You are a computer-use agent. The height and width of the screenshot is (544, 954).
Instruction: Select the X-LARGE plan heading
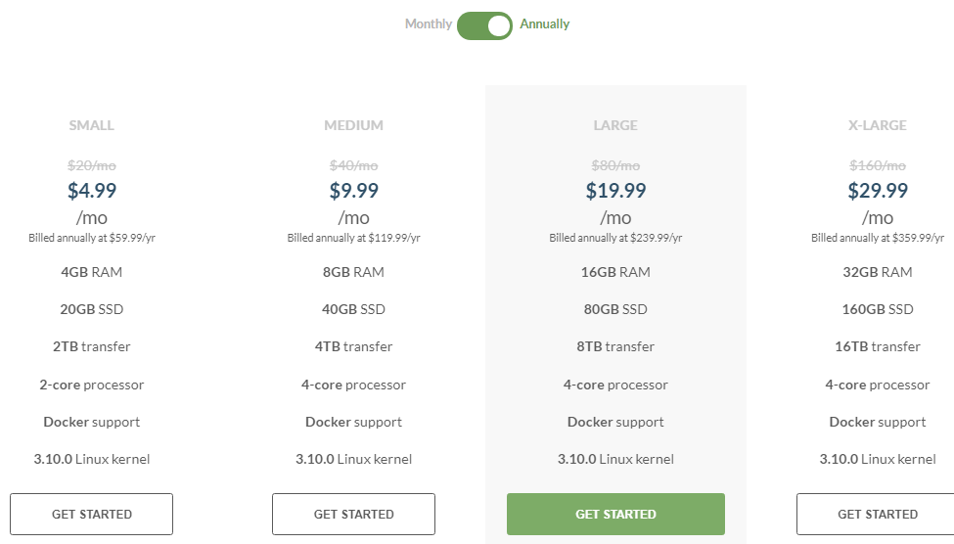pyautogui.click(x=878, y=125)
